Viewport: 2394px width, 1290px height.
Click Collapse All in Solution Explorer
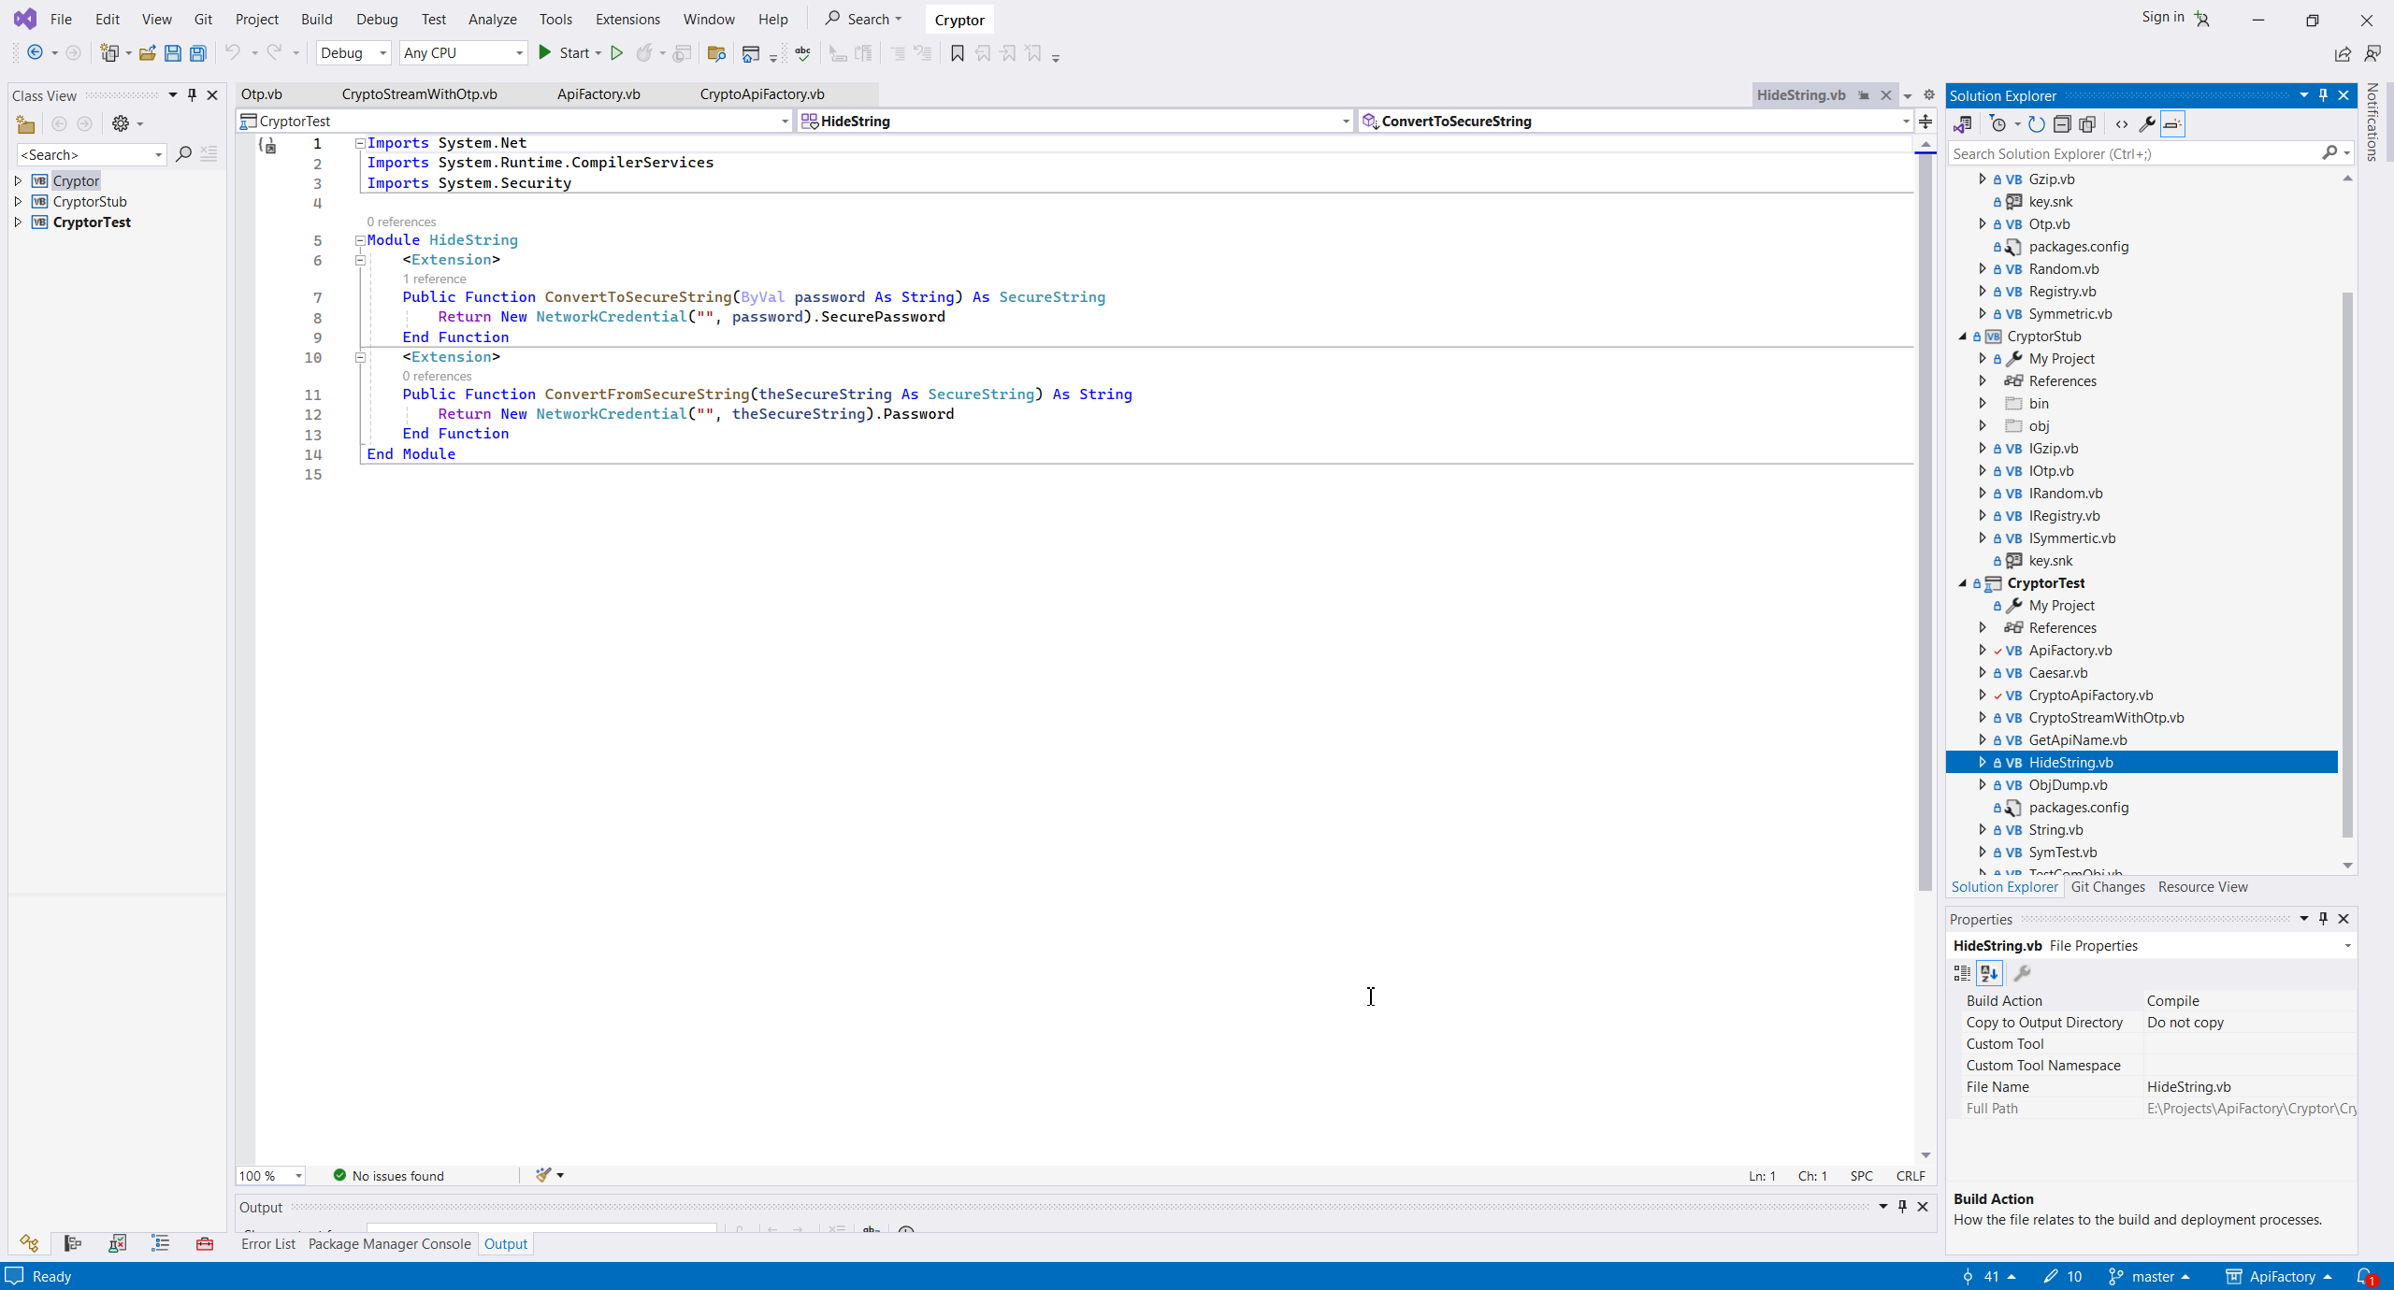[x=2062, y=124]
